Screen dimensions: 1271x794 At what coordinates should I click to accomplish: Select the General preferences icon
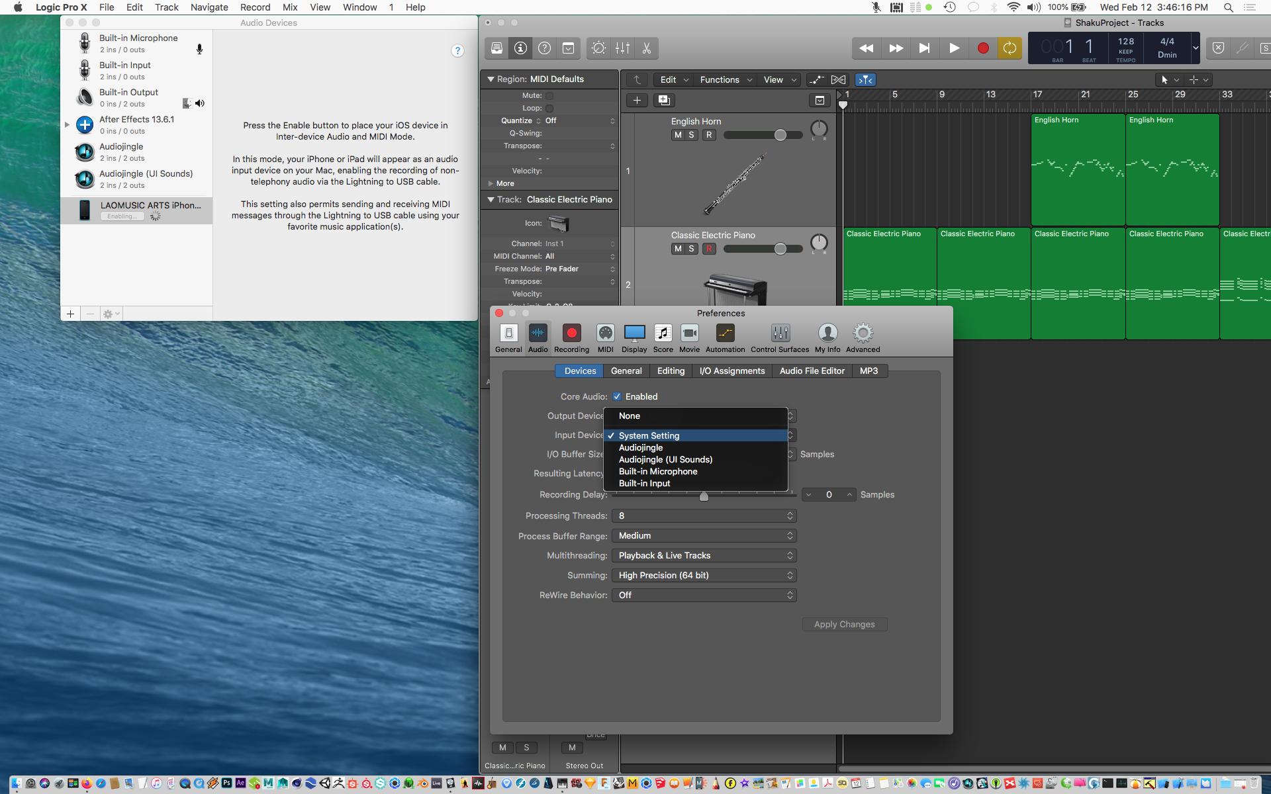click(x=508, y=338)
